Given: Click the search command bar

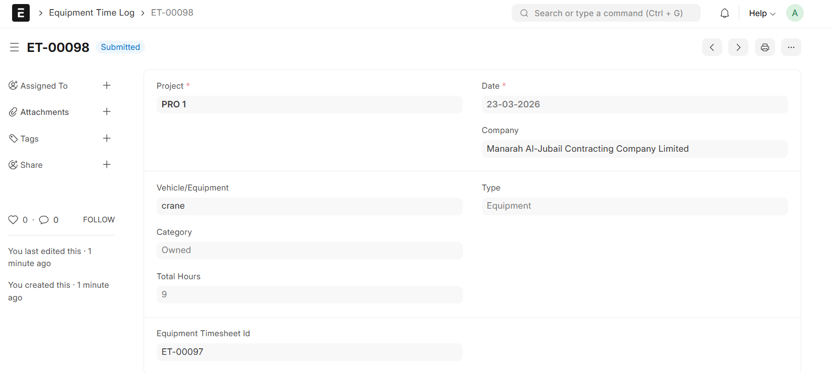Looking at the screenshot, I should 606,13.
